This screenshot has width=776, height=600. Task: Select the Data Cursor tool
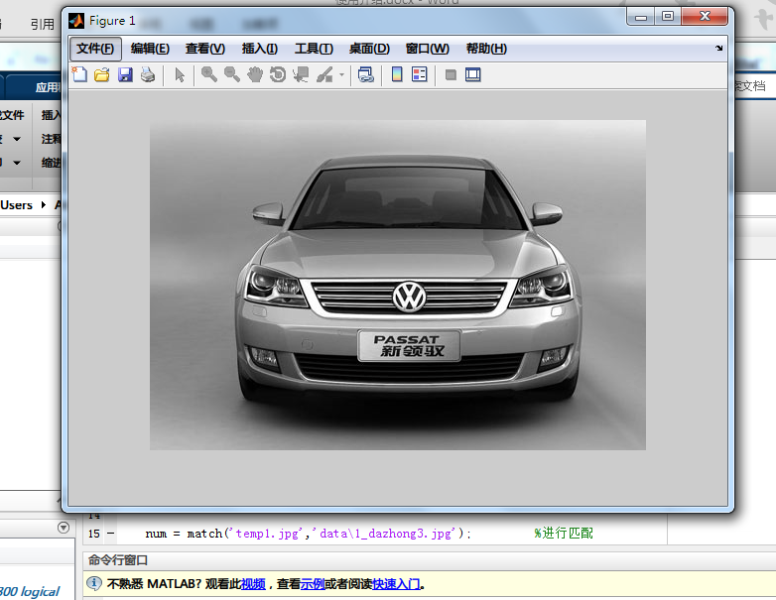pos(301,74)
